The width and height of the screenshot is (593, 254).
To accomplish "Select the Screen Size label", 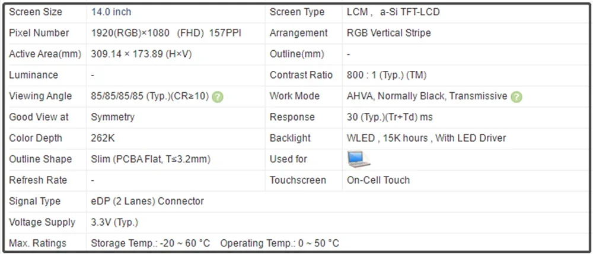I will coord(36,12).
